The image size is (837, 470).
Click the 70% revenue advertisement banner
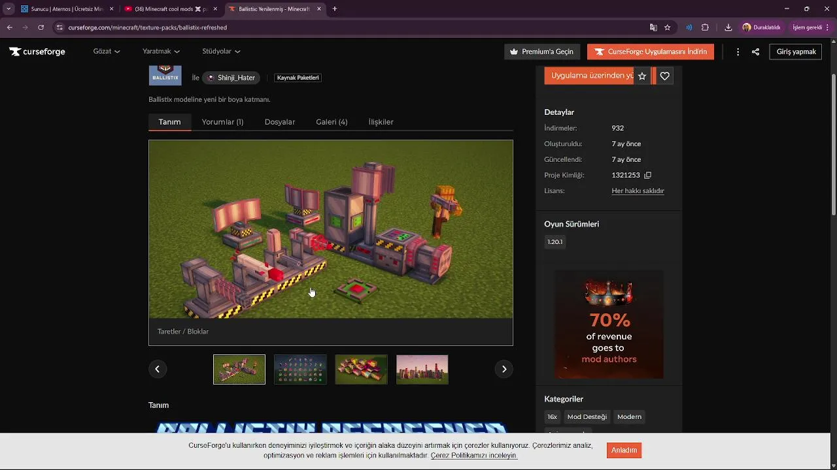(x=609, y=324)
